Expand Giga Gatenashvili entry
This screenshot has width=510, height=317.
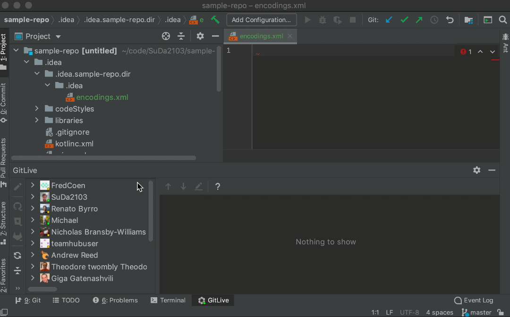(x=33, y=278)
